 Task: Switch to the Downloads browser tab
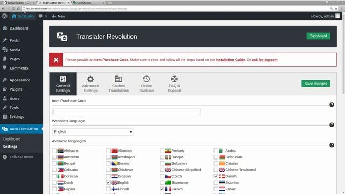(19, 3)
